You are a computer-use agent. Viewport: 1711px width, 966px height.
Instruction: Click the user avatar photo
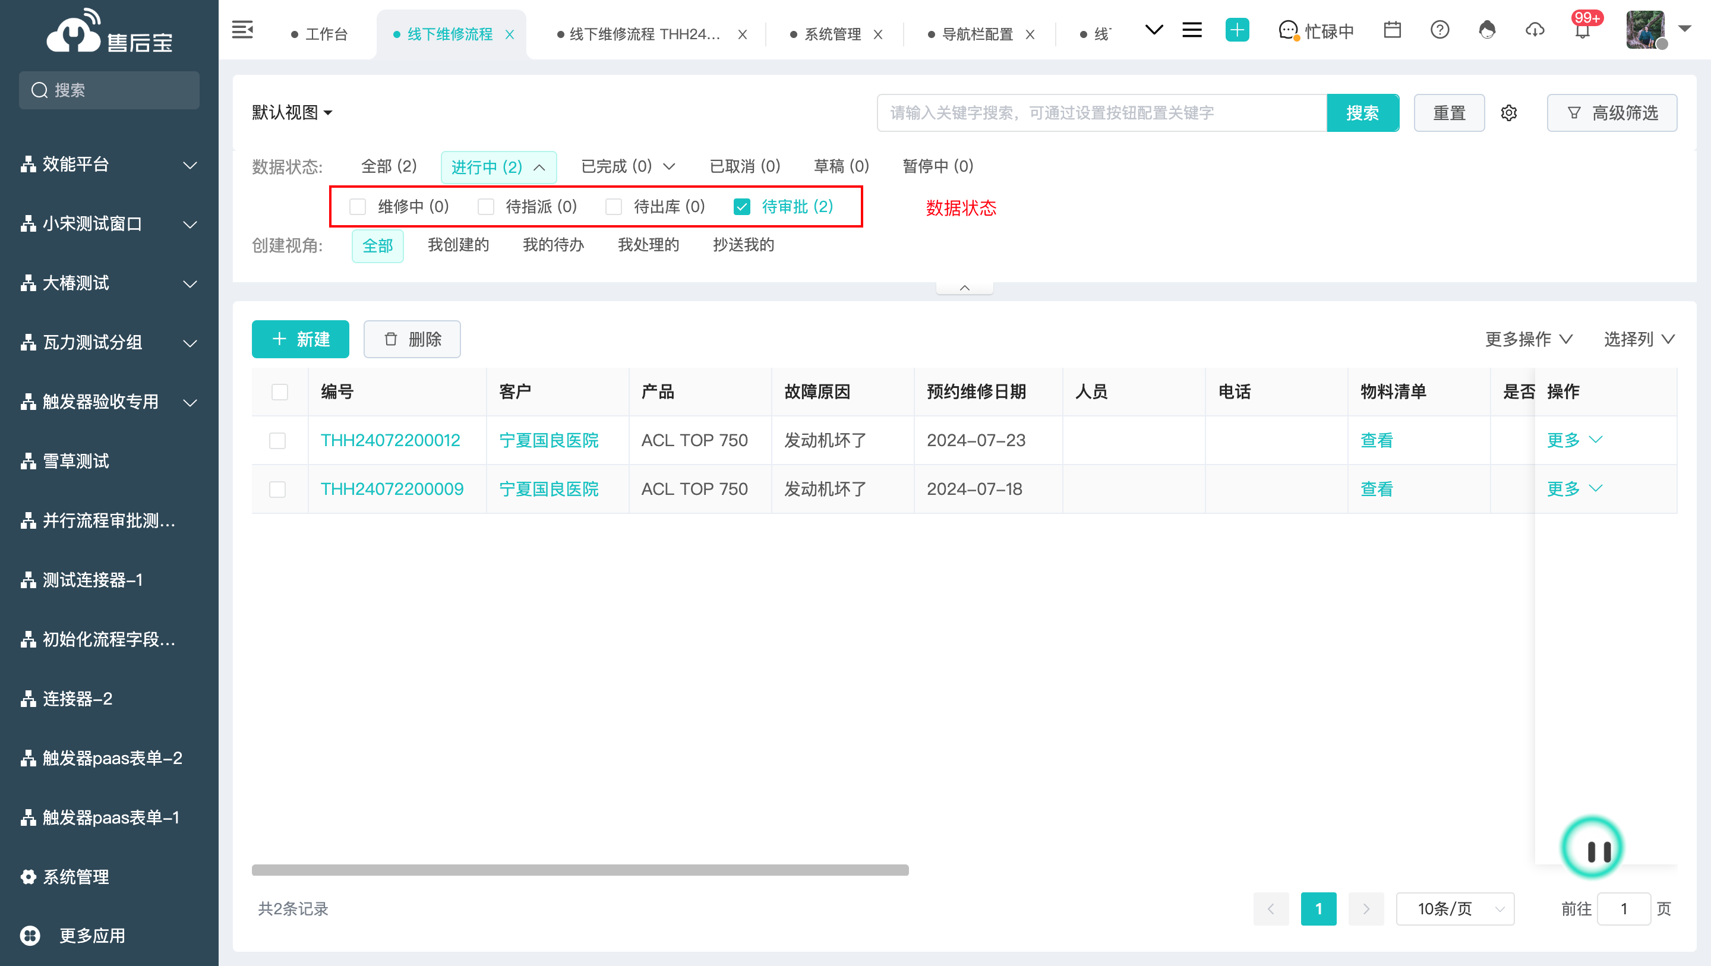1645,30
